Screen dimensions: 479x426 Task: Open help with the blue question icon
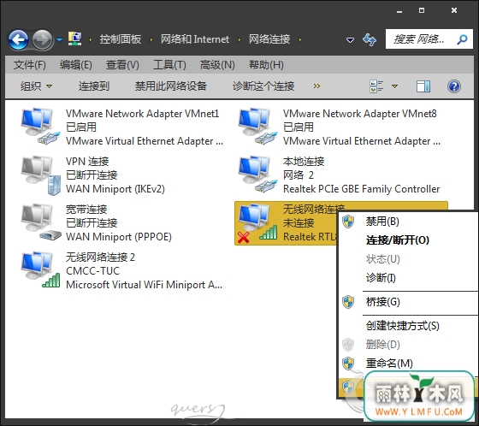click(x=454, y=86)
